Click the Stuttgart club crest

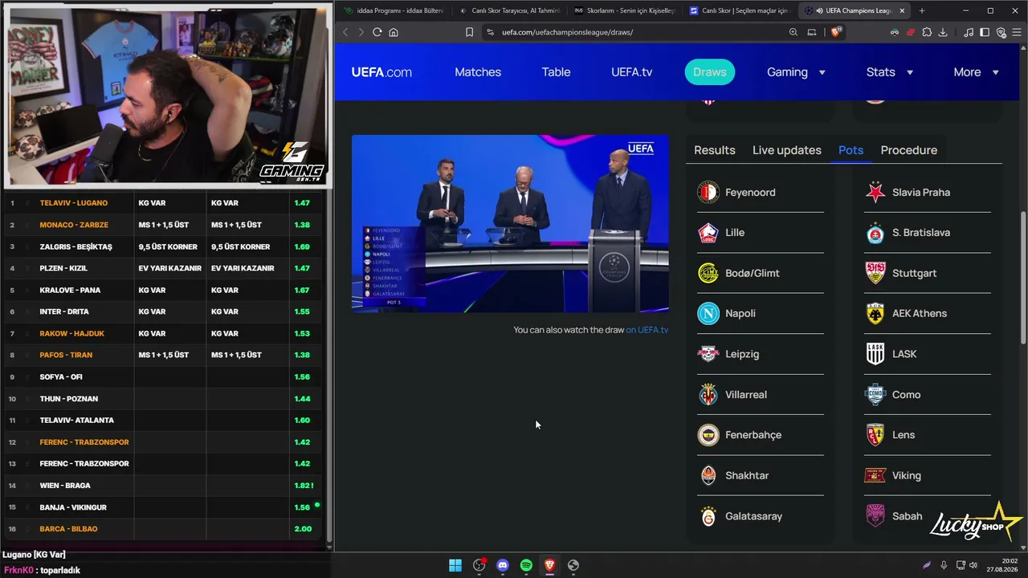875,273
